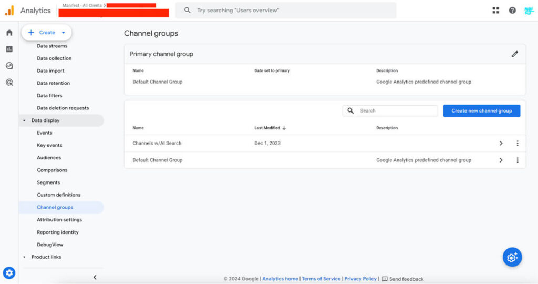Open the Terms of Service link

[321, 279]
